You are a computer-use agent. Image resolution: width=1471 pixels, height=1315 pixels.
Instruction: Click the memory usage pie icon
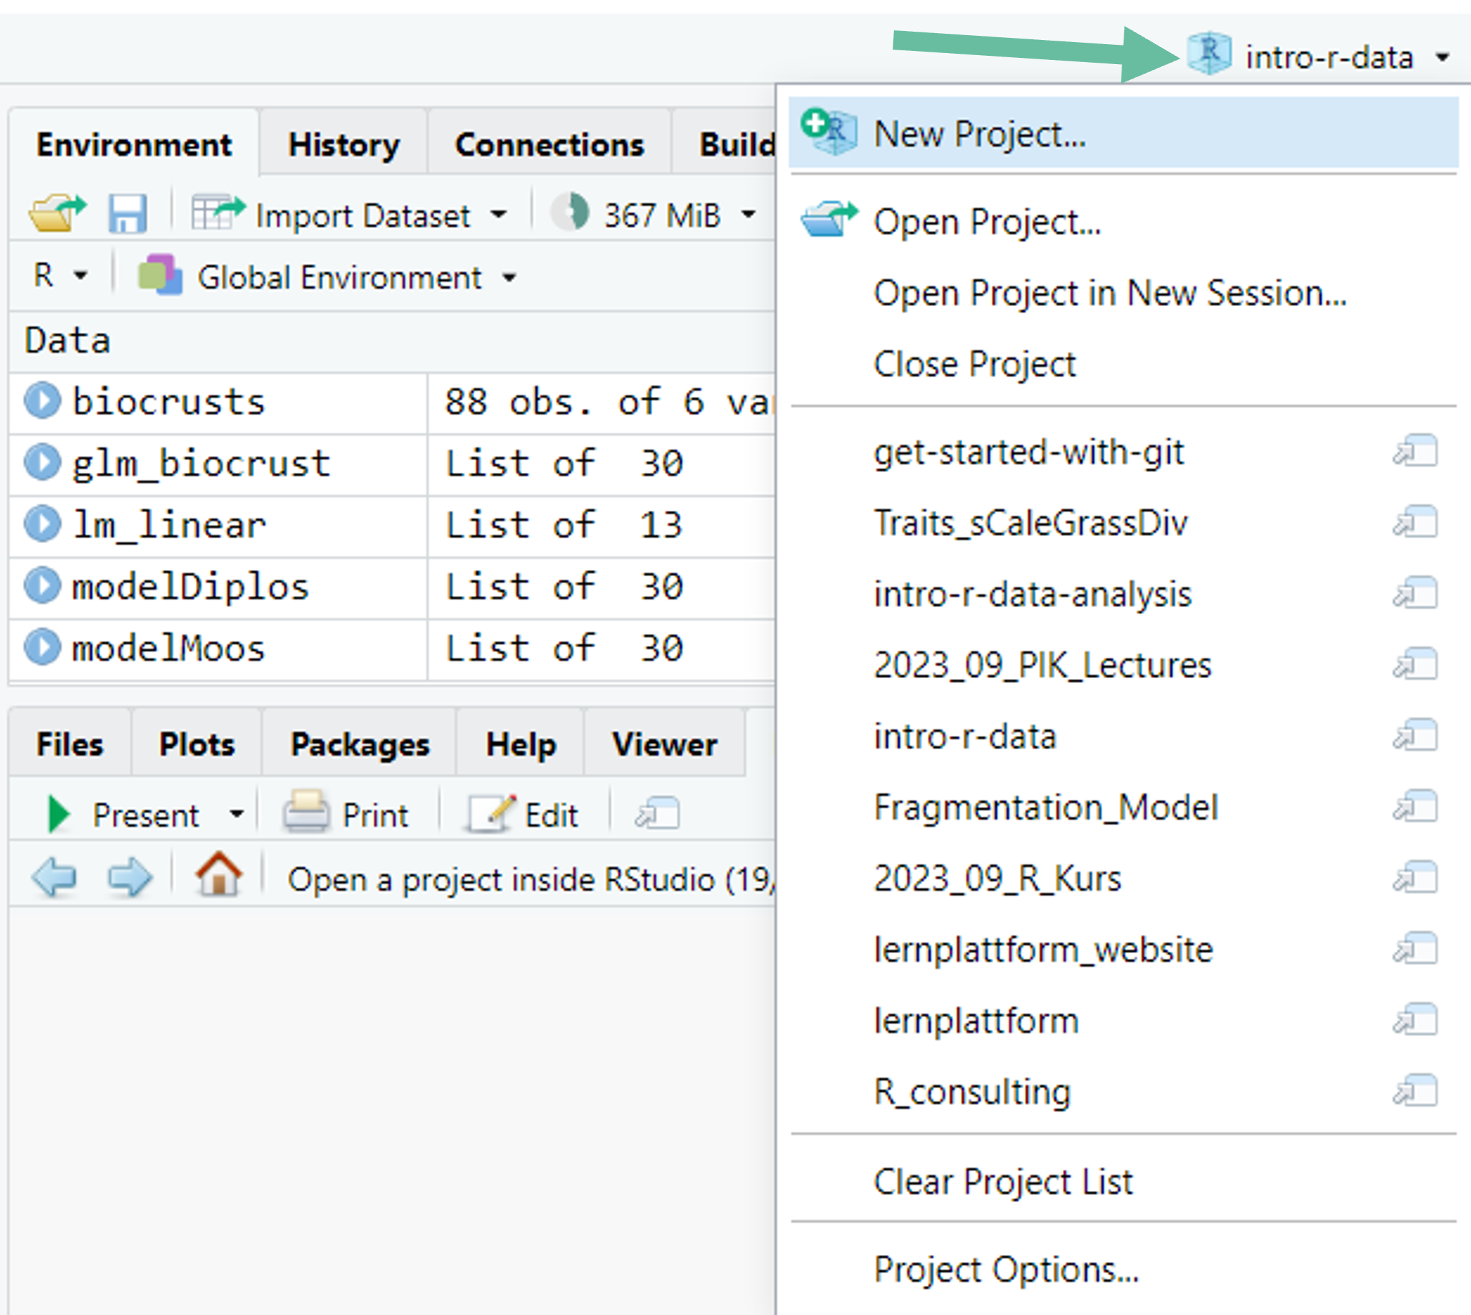[x=570, y=214]
